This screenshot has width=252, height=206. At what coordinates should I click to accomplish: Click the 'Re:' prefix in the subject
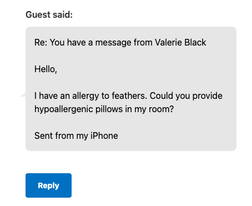coord(41,42)
